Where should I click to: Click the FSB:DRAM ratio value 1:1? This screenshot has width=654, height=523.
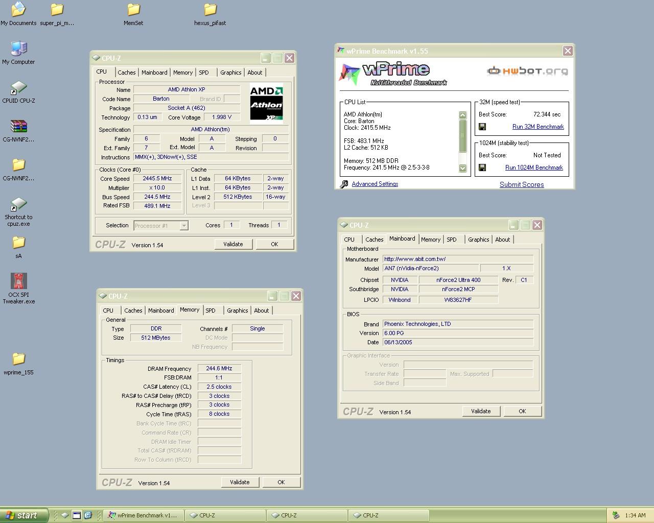pyautogui.click(x=219, y=377)
